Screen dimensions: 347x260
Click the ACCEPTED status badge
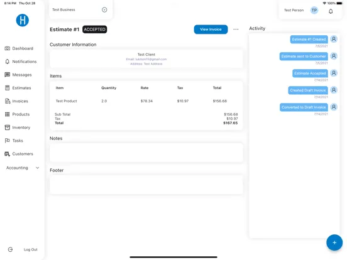(x=95, y=30)
